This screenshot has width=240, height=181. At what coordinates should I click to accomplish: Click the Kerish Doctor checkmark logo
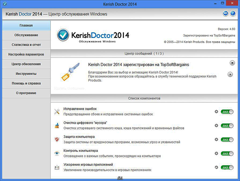pyautogui.click(x=63, y=35)
